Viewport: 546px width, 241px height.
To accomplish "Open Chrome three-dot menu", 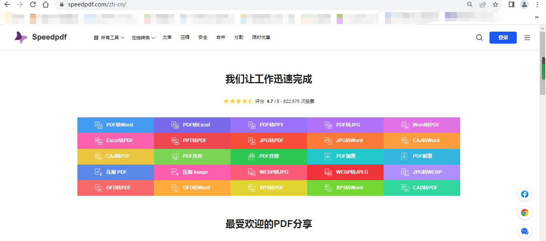I will click(537, 4).
